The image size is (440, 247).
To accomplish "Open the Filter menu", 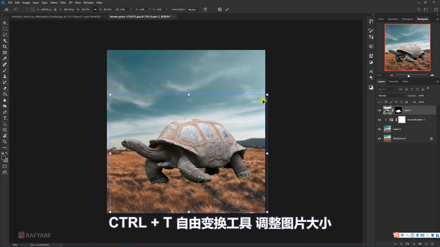I will coord(63,3).
